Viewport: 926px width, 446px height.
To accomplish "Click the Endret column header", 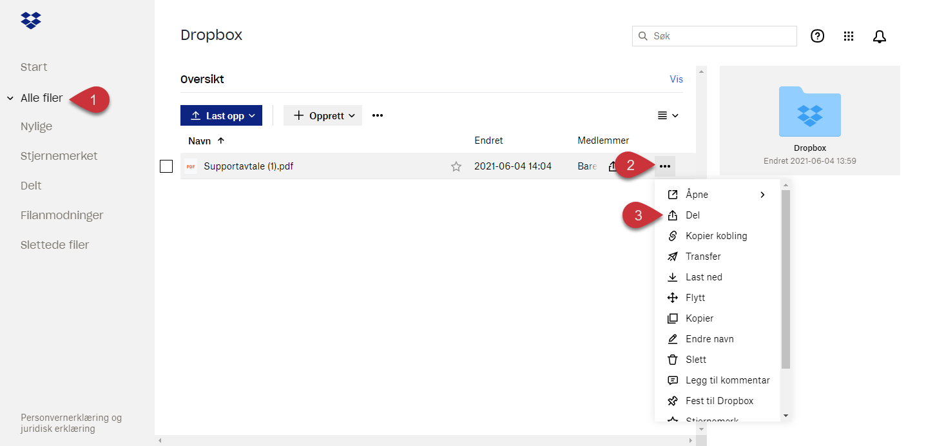I will (x=488, y=141).
